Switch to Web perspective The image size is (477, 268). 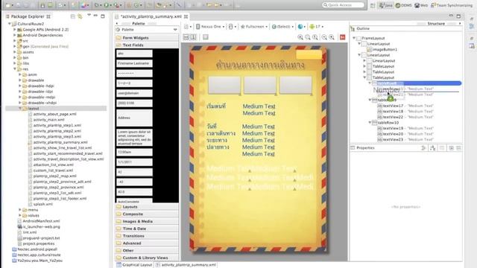coord(421,5)
